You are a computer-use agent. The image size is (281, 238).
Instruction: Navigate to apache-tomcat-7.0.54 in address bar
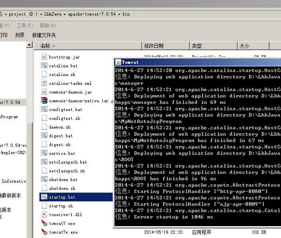(92, 14)
